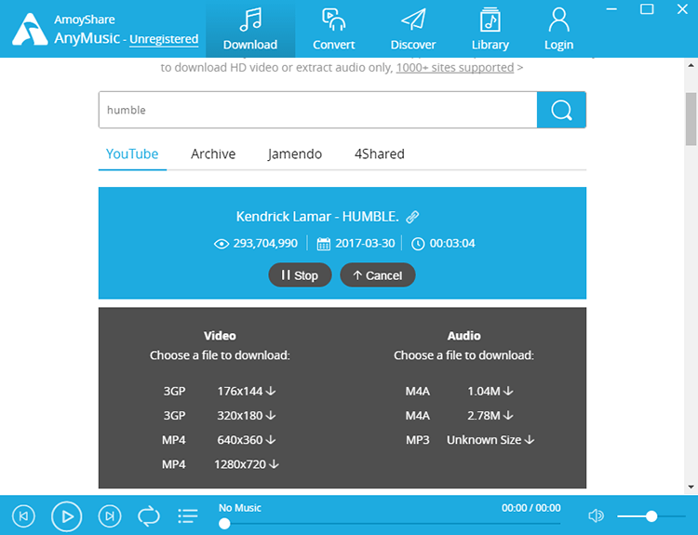Image resolution: width=698 pixels, height=535 pixels.
Task: Maximize the AnyMusic window
Action: coord(647,9)
